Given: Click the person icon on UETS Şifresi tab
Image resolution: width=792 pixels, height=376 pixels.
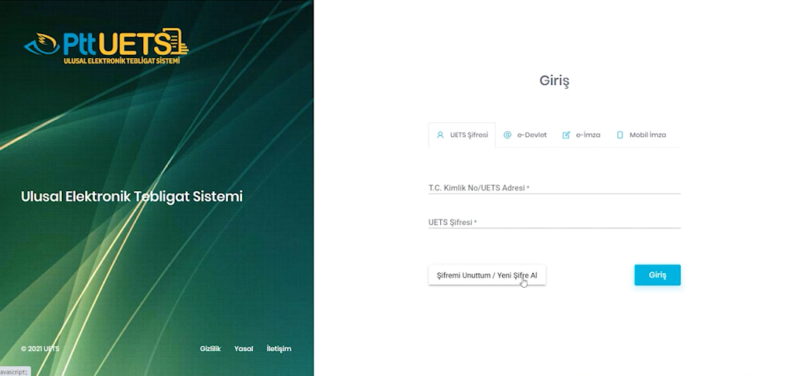Looking at the screenshot, I should coord(440,135).
